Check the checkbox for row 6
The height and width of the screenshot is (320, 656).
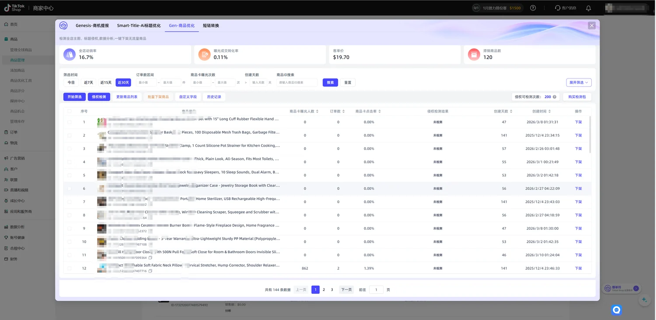tap(70, 189)
